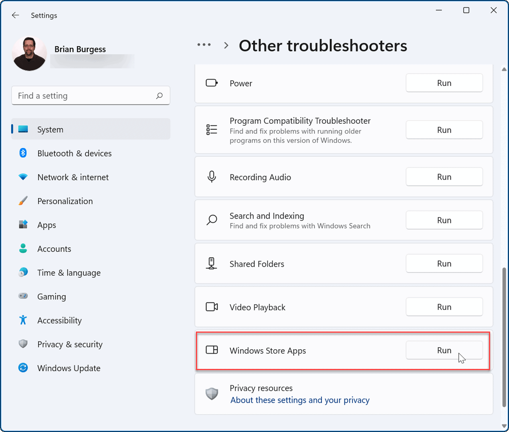Click the Apps sidebar icon
Screen dimensions: 509x432
[23, 225]
